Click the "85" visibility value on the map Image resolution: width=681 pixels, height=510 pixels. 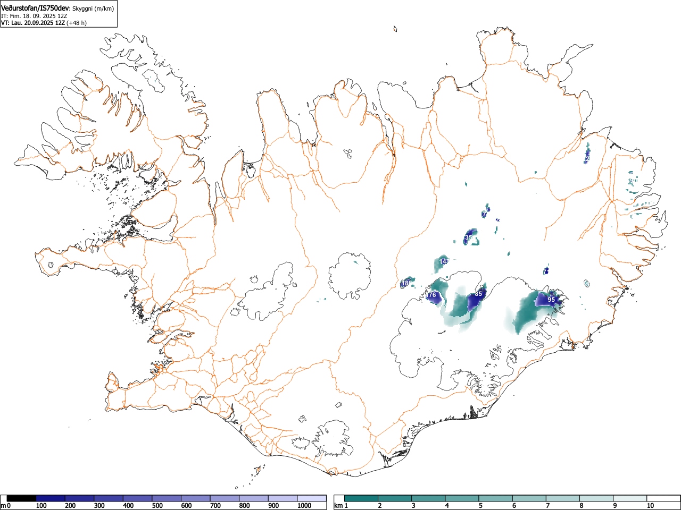point(478,294)
